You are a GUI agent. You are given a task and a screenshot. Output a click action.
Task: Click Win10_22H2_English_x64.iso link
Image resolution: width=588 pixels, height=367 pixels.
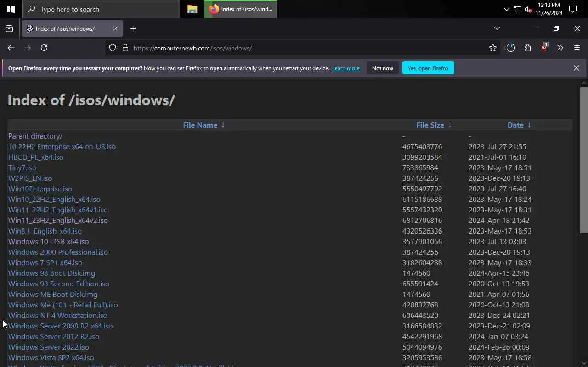point(54,199)
